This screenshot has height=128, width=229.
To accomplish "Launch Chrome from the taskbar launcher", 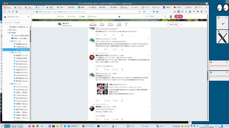I will [38, 126].
